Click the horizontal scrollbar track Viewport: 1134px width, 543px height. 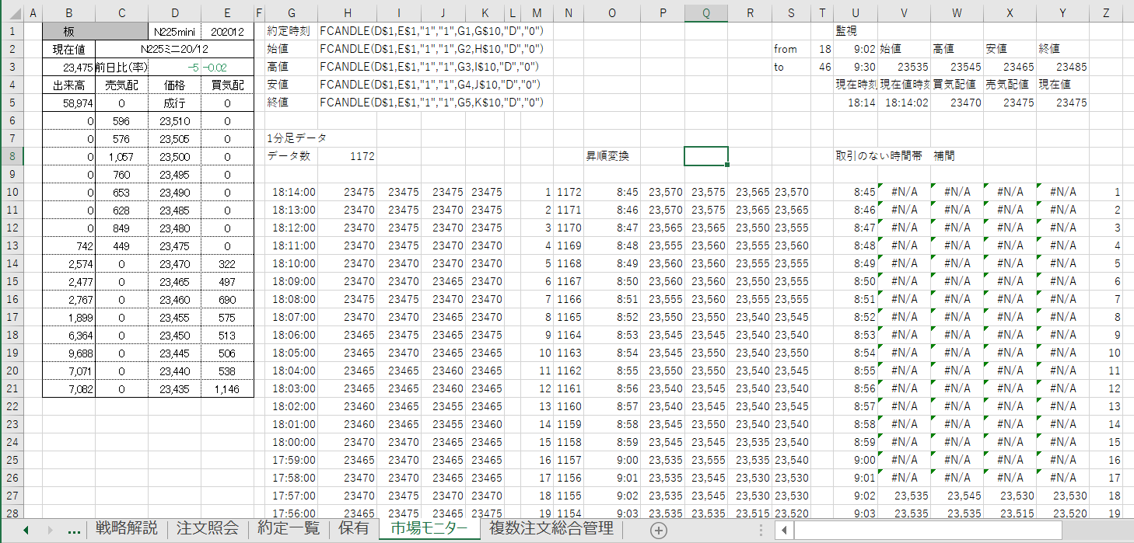coord(957,530)
